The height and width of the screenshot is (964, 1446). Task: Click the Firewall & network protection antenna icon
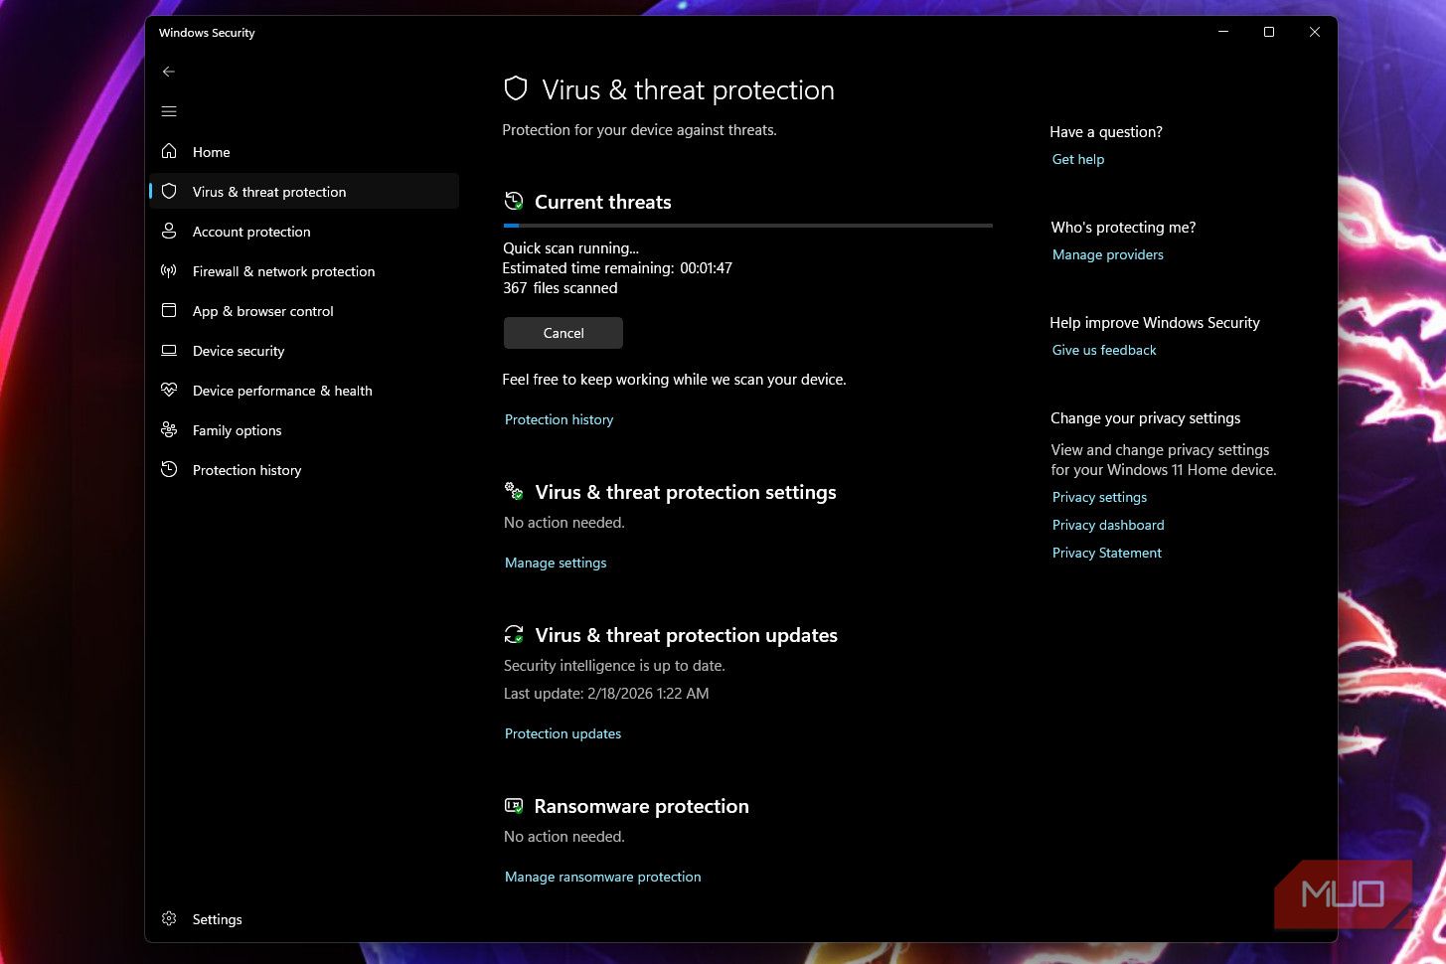(x=169, y=270)
